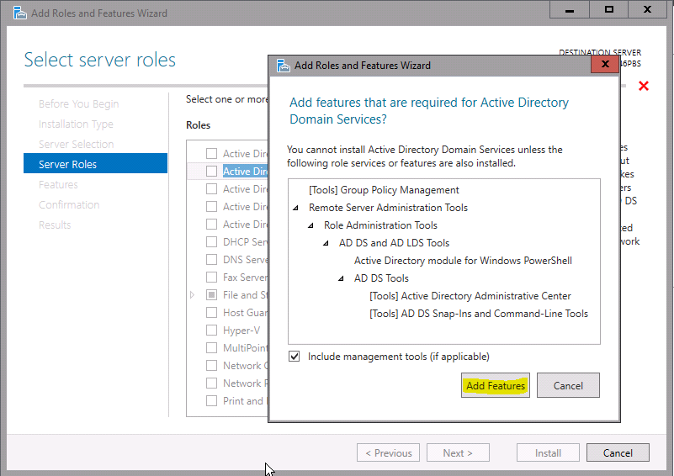Collapse Remote Server Administration Tools node
The height and width of the screenshot is (476, 674).
[x=295, y=208]
